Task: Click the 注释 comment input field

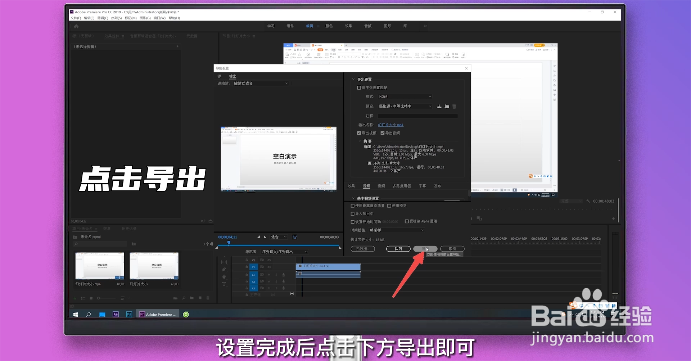Action: coord(417,116)
